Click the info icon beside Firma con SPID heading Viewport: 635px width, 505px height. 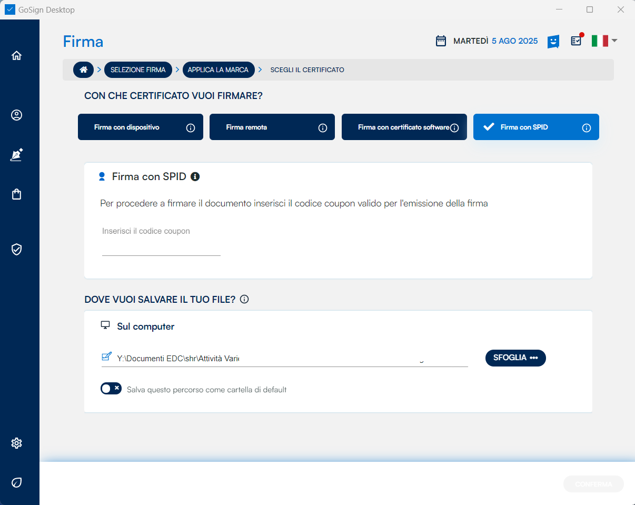coord(195,176)
